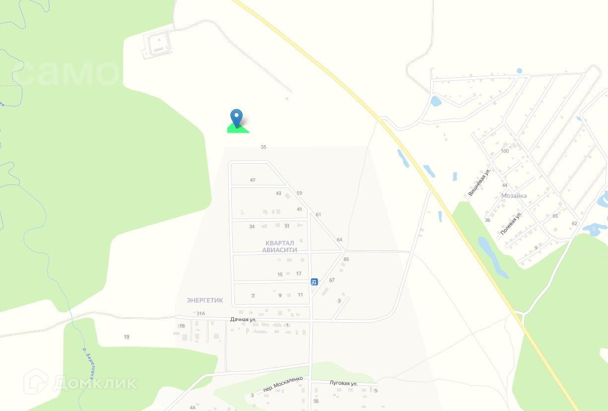The image size is (608, 411).
Task: Select the green highlighted land plot
Action: 238,128
